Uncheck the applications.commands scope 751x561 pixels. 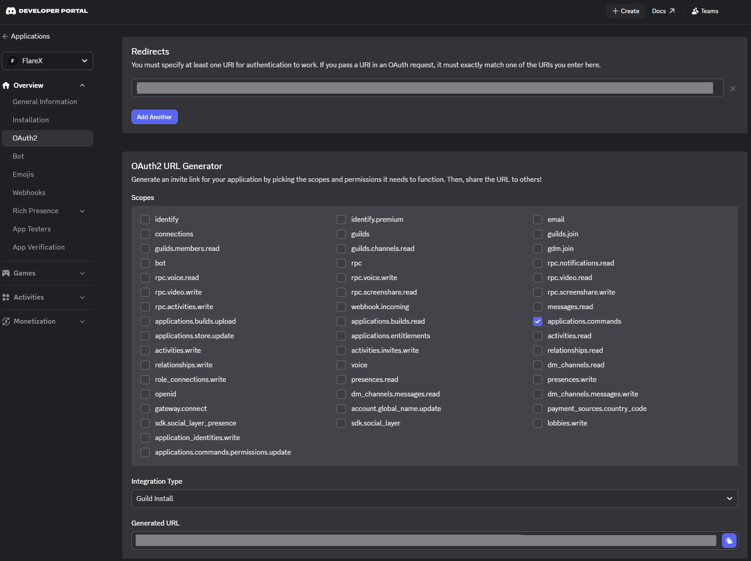(x=538, y=321)
